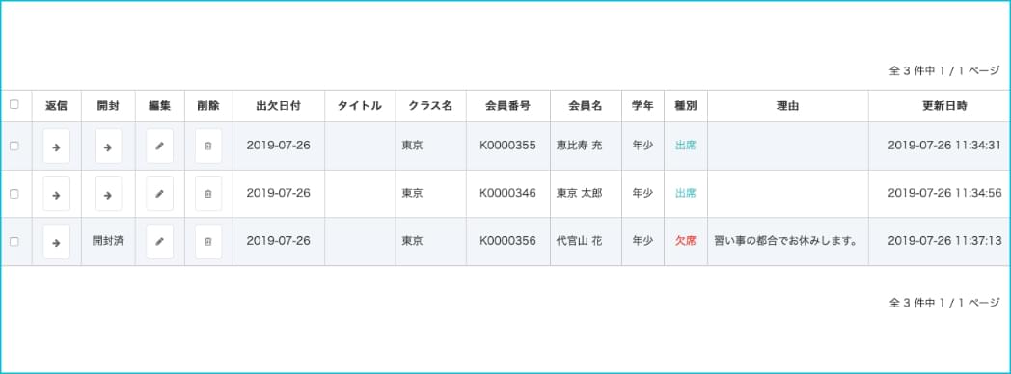Delete the K0000346 attendance entry
This screenshot has width=1011, height=374.
pyautogui.click(x=208, y=194)
